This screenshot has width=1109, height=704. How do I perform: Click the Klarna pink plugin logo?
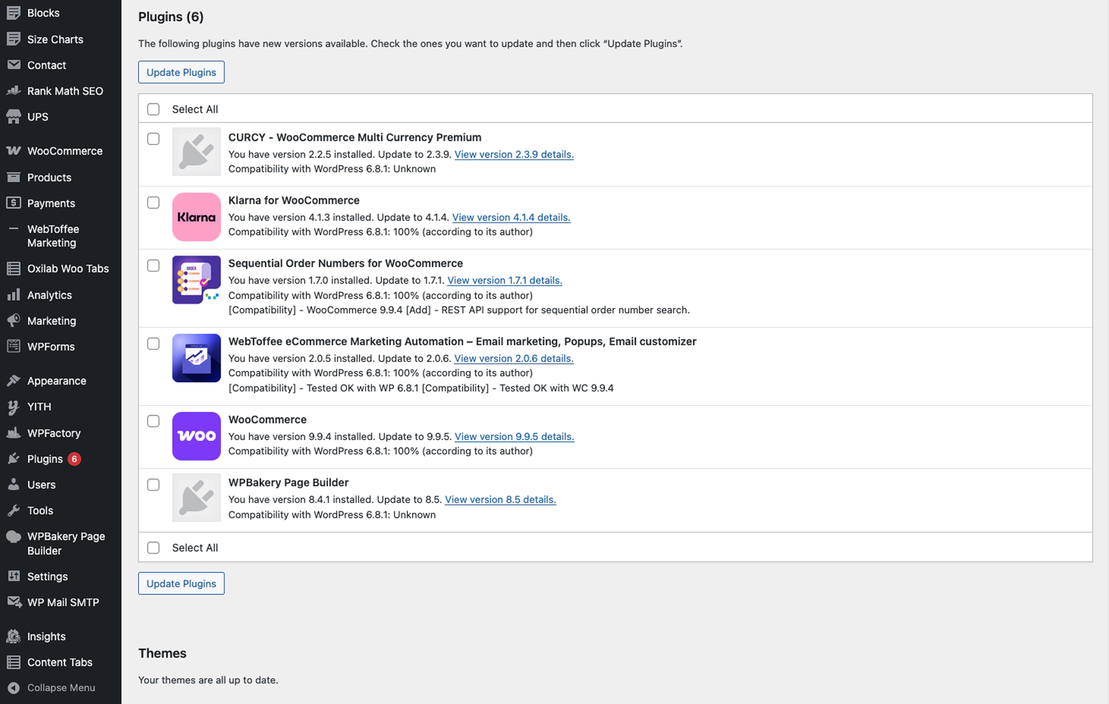(196, 217)
